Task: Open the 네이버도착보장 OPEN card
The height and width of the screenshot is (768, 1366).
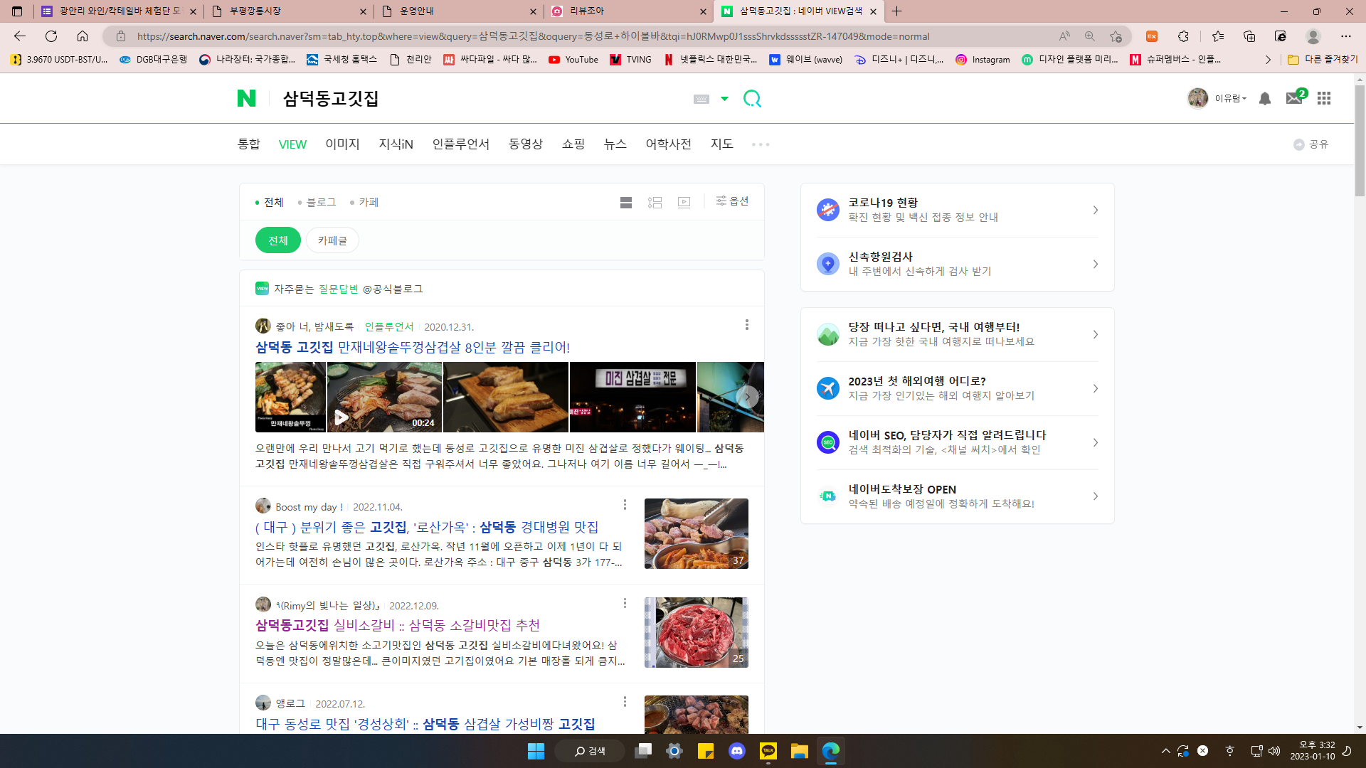Action: [957, 496]
